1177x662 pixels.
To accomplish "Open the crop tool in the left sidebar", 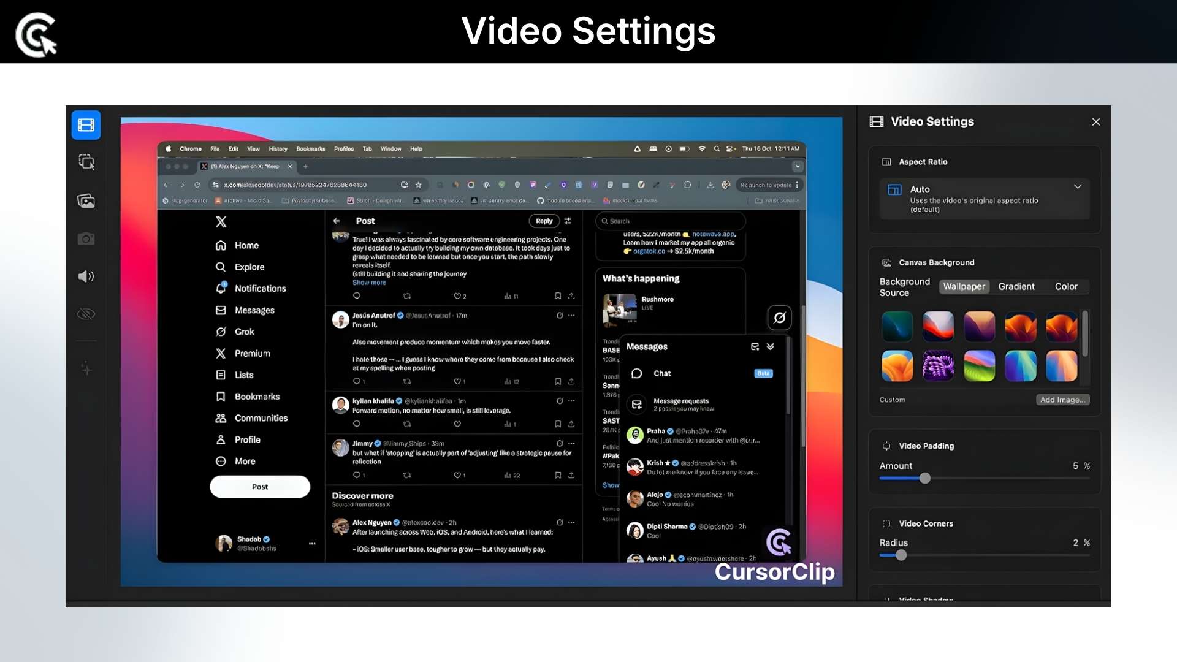I will pos(86,161).
